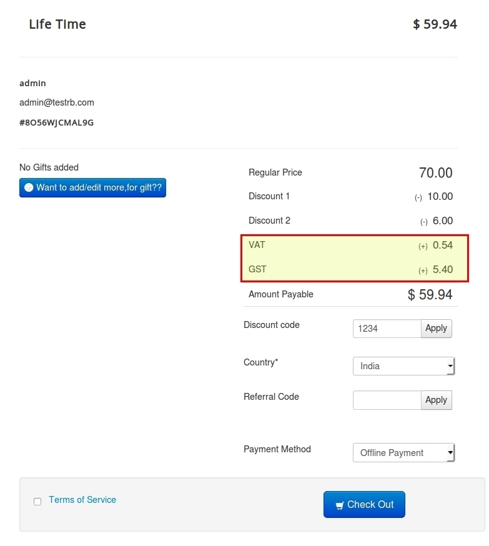Click the GST label
This screenshot has width=489, height=546.
click(257, 269)
